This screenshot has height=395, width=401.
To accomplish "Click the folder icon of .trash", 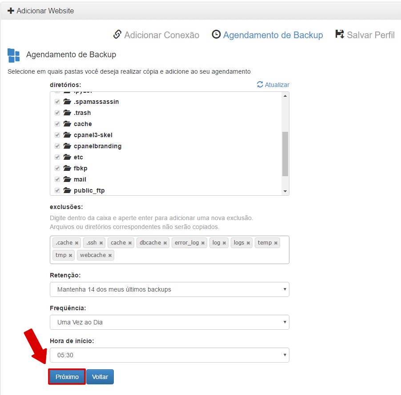I will (67, 113).
